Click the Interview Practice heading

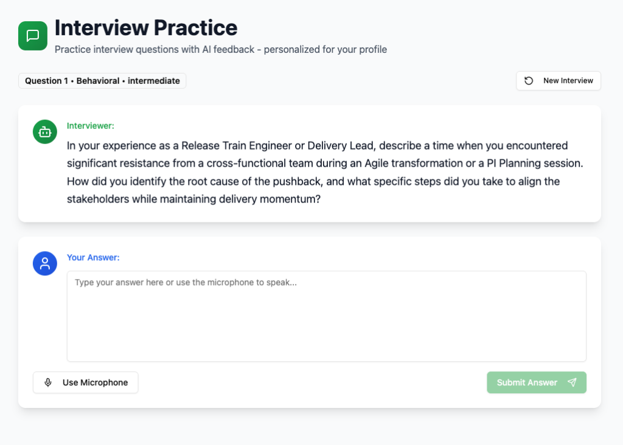[146, 27]
